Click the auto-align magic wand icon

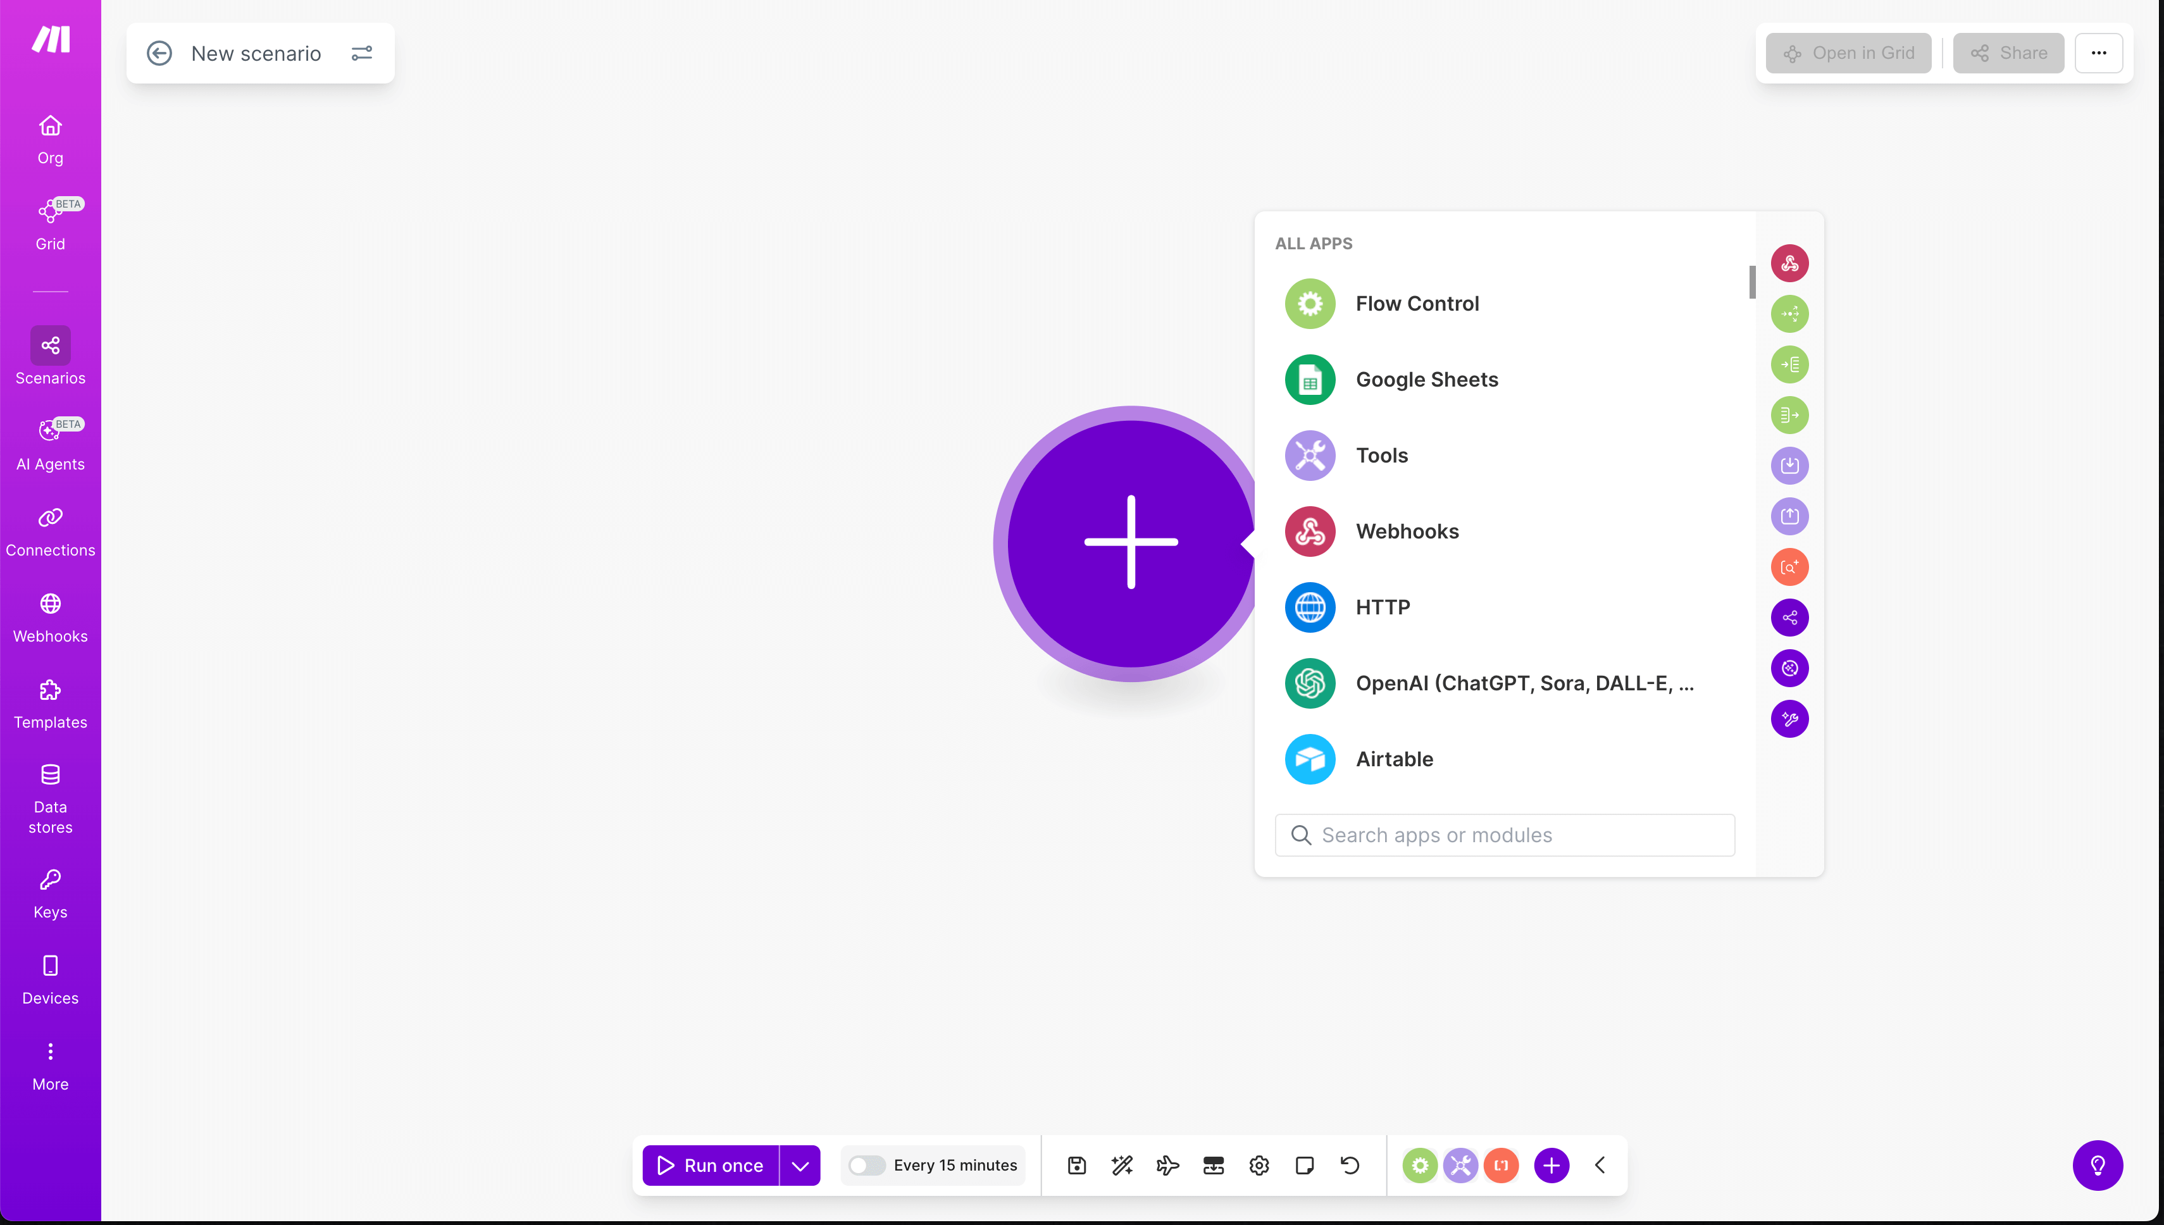pyautogui.click(x=1121, y=1166)
